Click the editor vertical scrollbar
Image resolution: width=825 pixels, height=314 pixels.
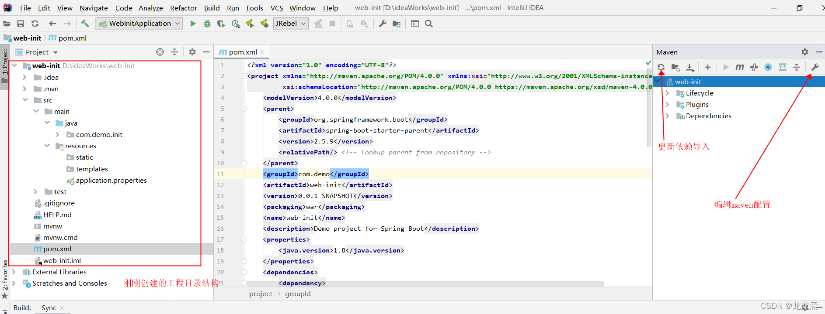(649, 107)
